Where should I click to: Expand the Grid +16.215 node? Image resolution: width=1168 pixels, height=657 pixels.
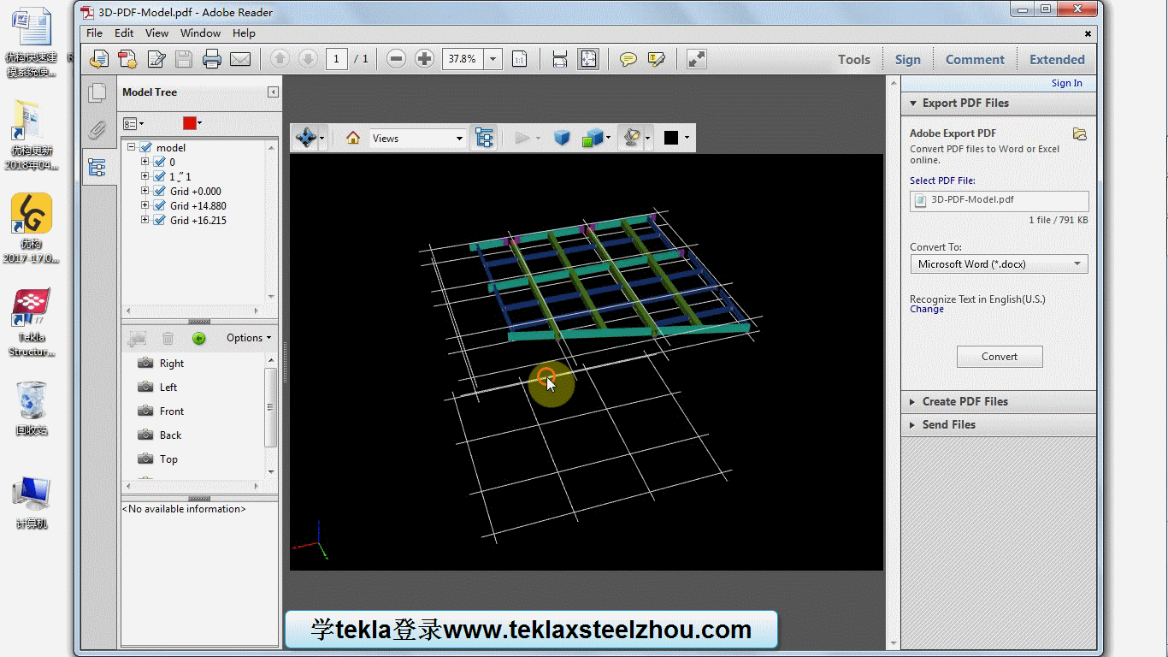tap(145, 220)
